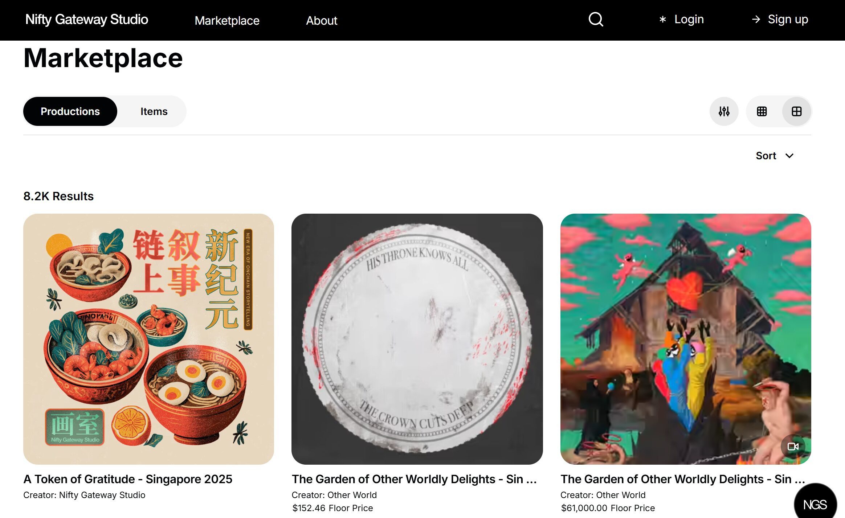Click the Nifty Gateway Studio logo
This screenshot has height=518, width=845.
tap(87, 19)
